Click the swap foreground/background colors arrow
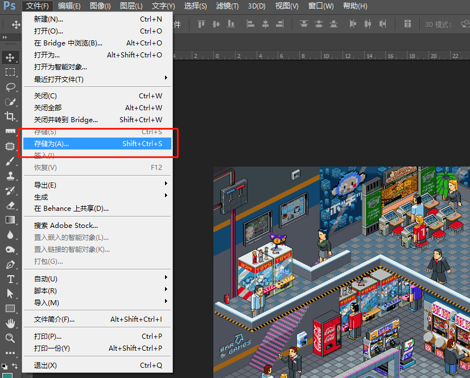470x378 pixels. click(15, 365)
